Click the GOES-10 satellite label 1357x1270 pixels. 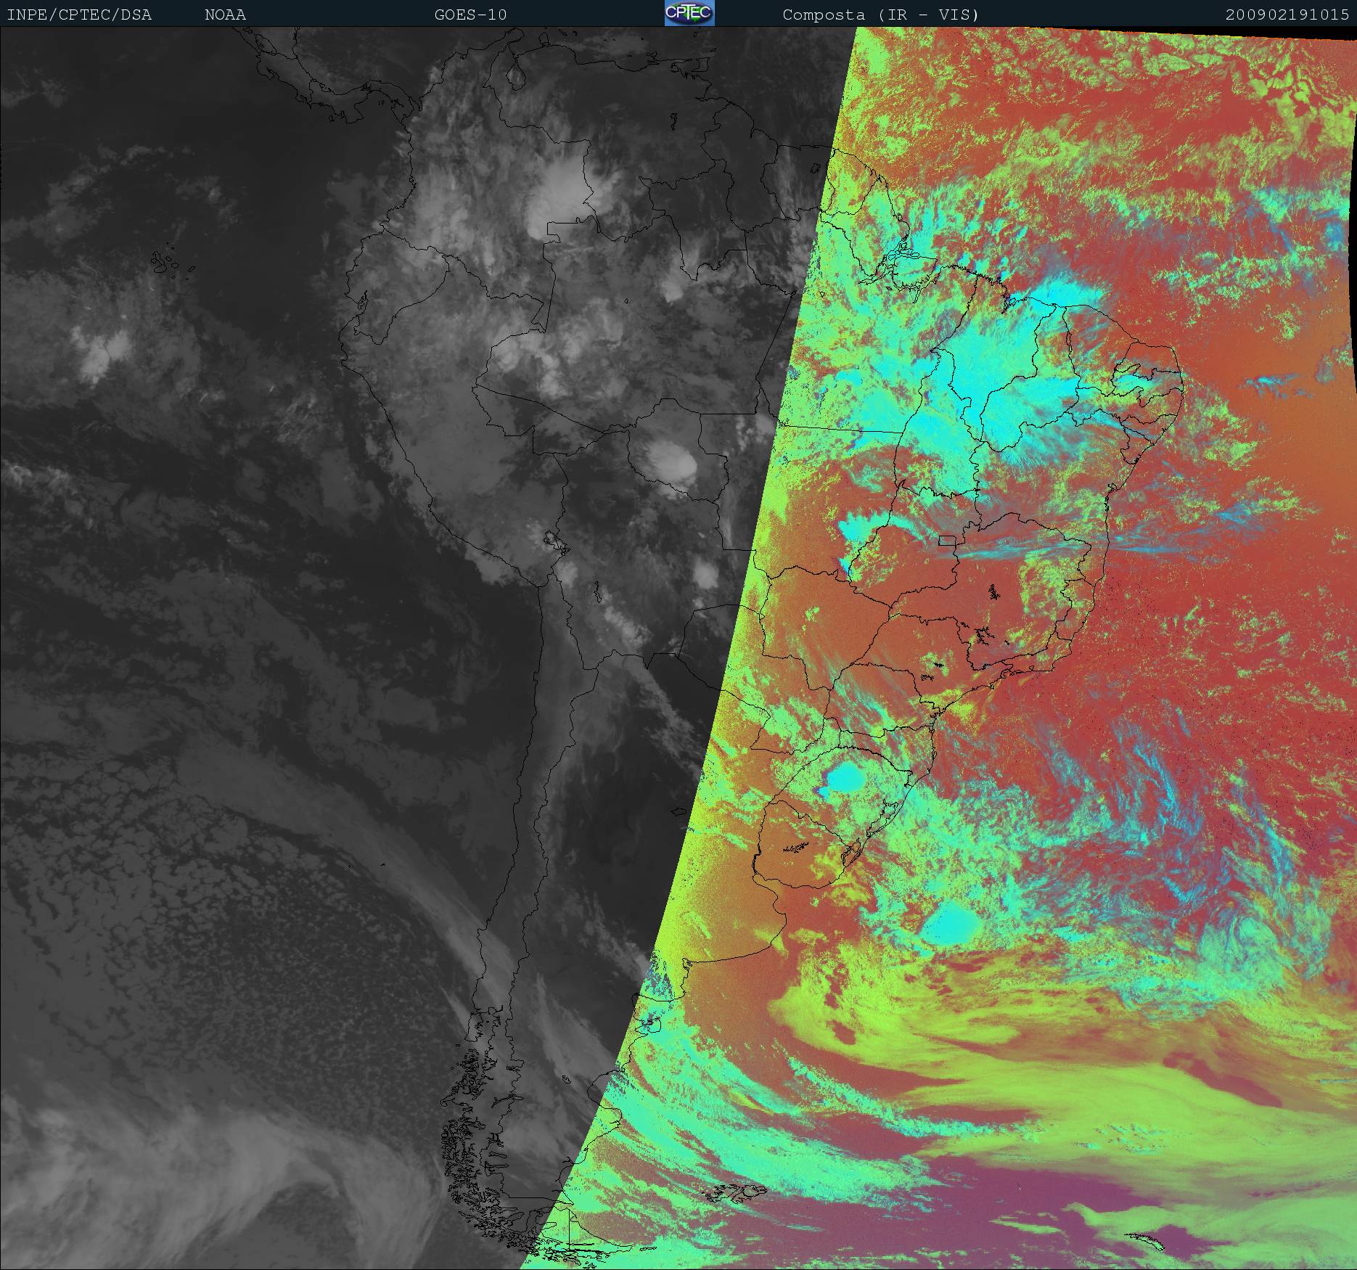pyautogui.click(x=470, y=15)
